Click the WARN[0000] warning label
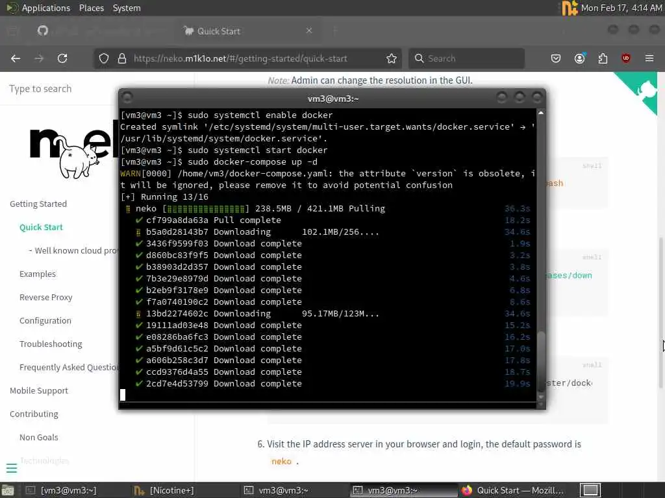 click(146, 174)
